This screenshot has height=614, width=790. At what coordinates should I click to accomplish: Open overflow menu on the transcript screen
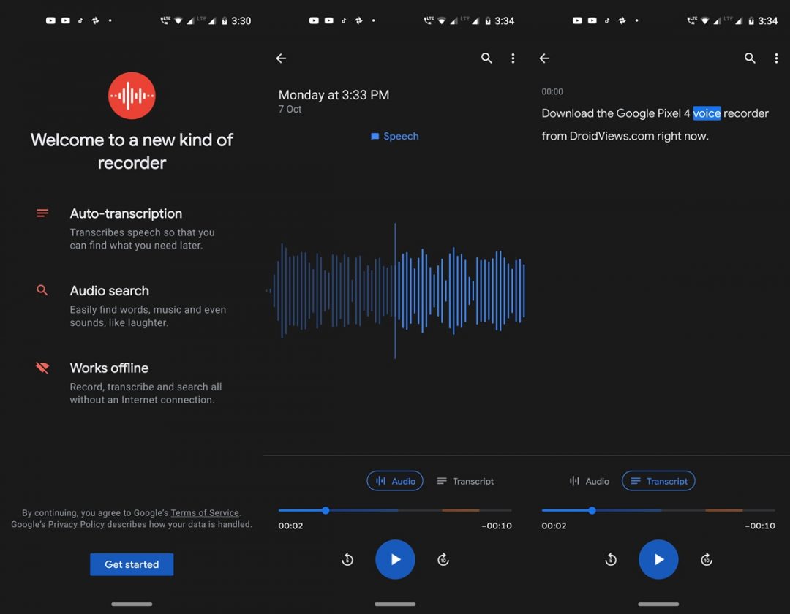coord(776,58)
